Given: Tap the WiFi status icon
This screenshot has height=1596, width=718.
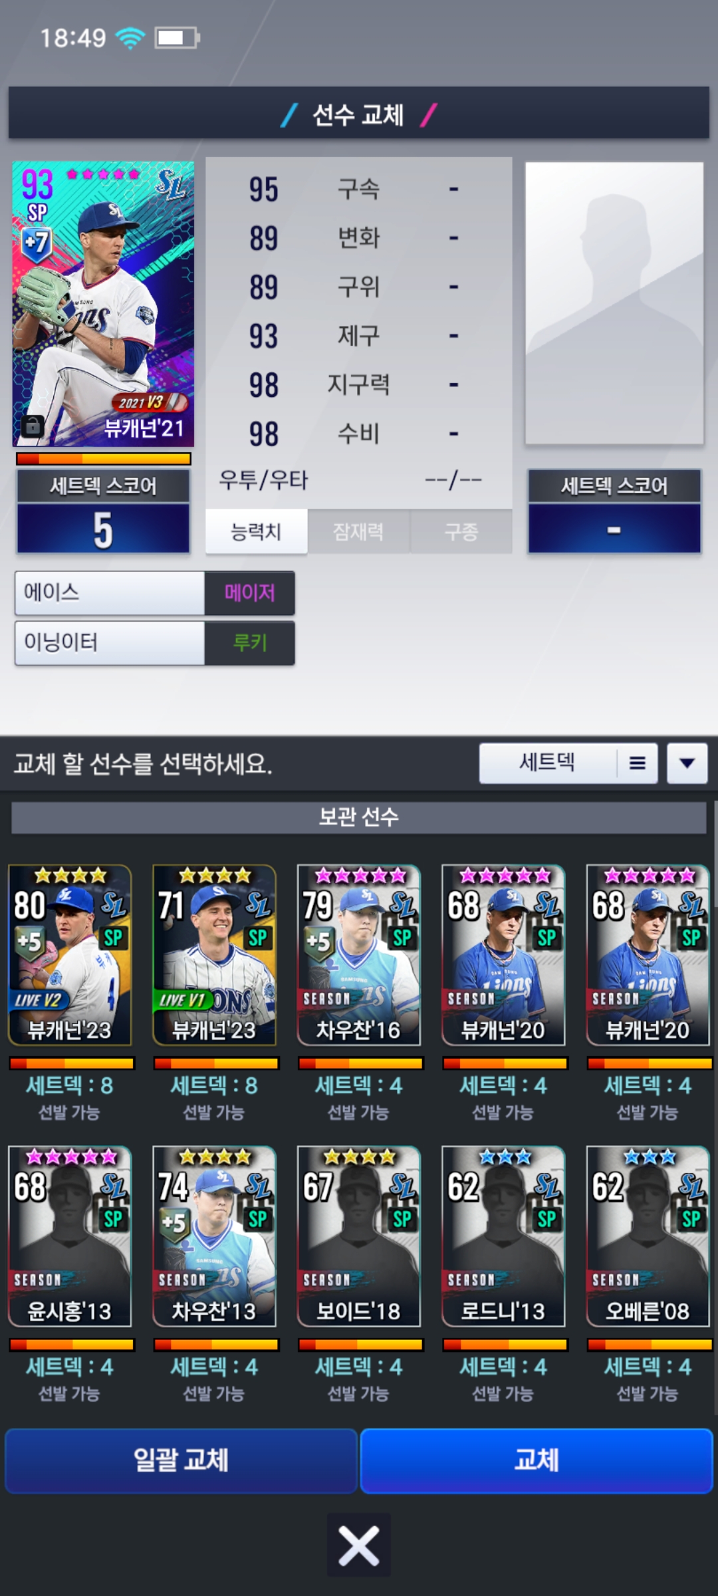Looking at the screenshot, I should (130, 38).
